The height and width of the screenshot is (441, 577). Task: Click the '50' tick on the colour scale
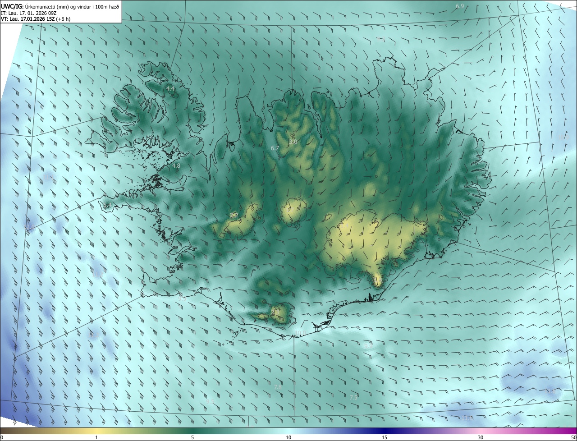(573, 437)
